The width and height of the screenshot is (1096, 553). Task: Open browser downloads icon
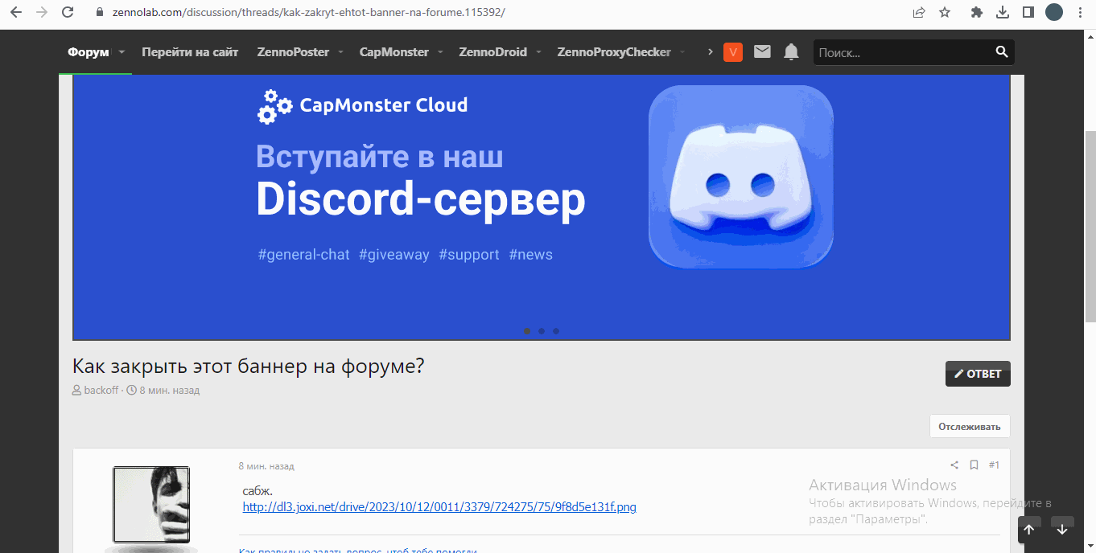pyautogui.click(x=1003, y=12)
